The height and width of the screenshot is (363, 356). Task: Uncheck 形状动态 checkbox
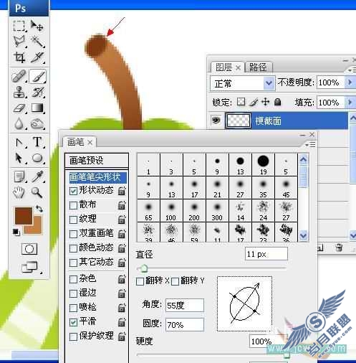tap(73, 191)
